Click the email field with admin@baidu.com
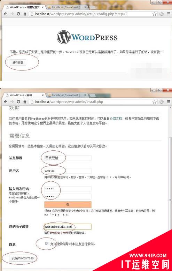 pos(68,227)
